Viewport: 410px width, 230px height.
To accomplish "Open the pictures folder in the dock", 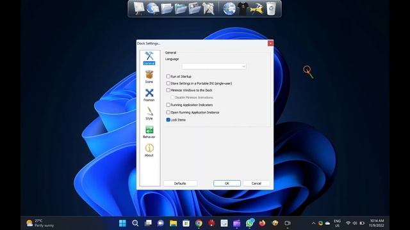I will pyautogui.click(x=194, y=8).
